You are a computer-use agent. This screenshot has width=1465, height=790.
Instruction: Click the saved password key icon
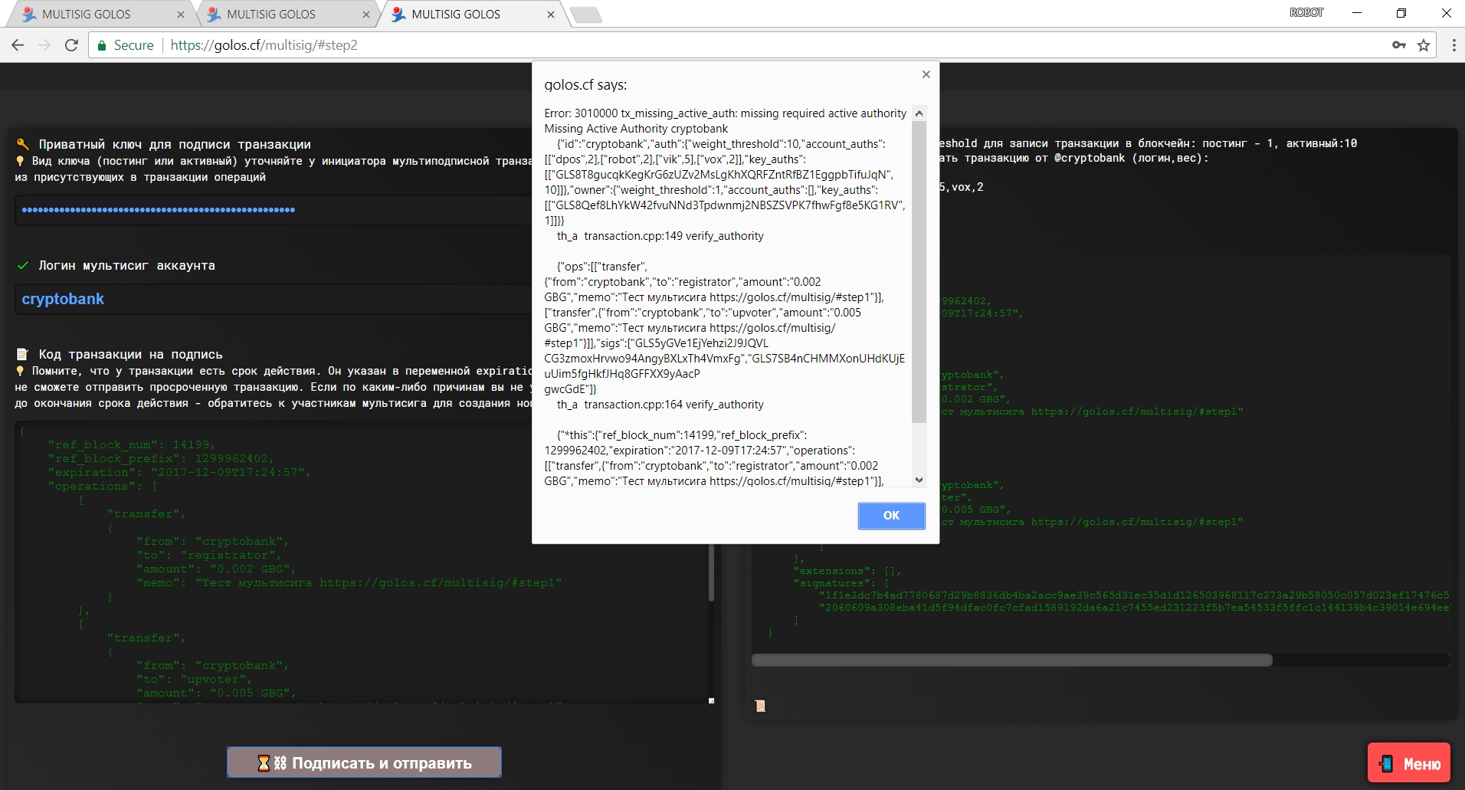pyautogui.click(x=1398, y=45)
